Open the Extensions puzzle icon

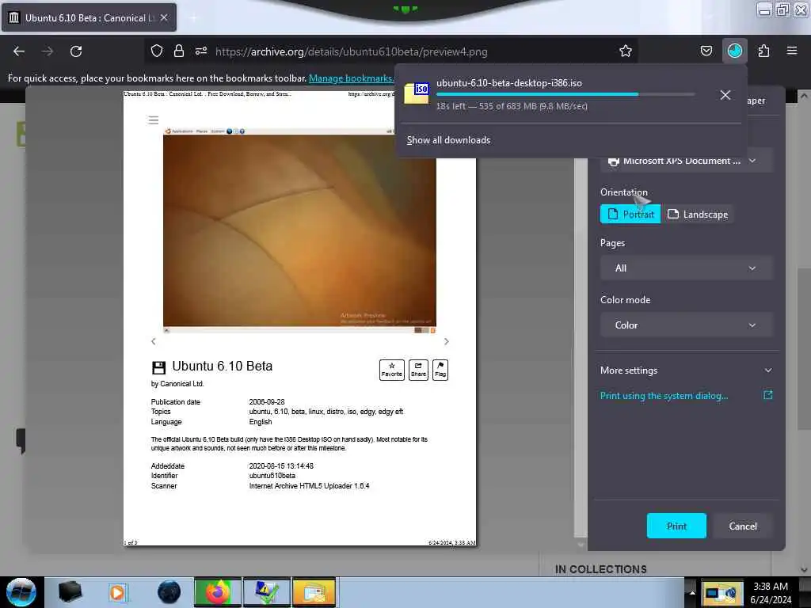[763, 51]
